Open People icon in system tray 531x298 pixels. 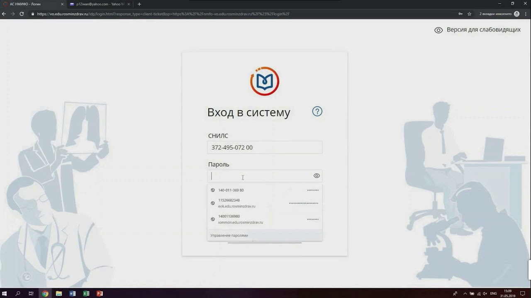[455, 293]
